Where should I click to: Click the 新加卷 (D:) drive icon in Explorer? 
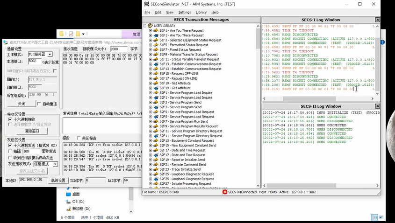pos(68,209)
